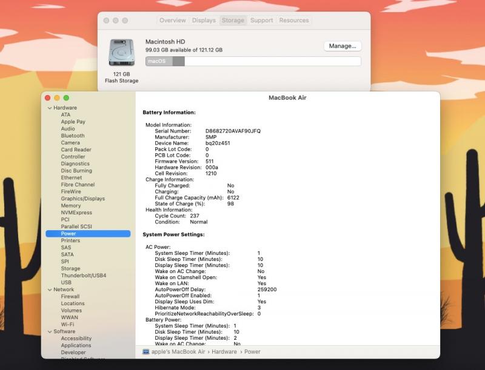Image resolution: width=485 pixels, height=370 pixels.
Task: Collapse the Software section
Action: pyautogui.click(x=50, y=331)
